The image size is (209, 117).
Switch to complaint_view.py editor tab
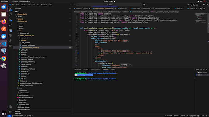coord(82,9)
